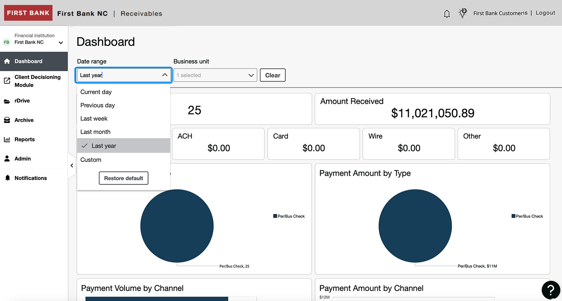This screenshot has width=562, height=301.
Task: Click First Bank Customers account name
Action: click(500, 13)
